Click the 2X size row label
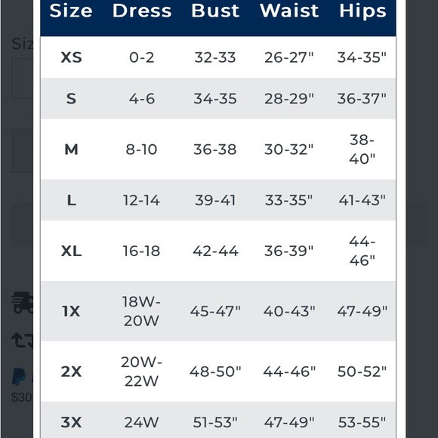 point(71,372)
